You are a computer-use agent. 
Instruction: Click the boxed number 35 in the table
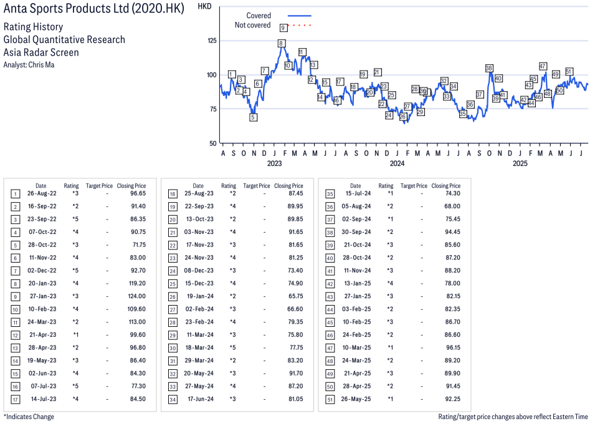330,194
